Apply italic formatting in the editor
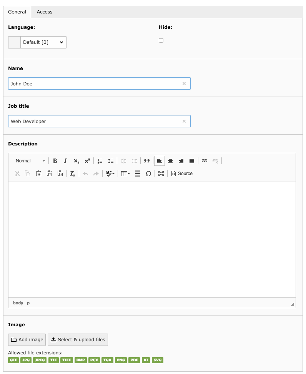Image resolution: width=306 pixels, height=374 pixels. pyautogui.click(x=65, y=161)
